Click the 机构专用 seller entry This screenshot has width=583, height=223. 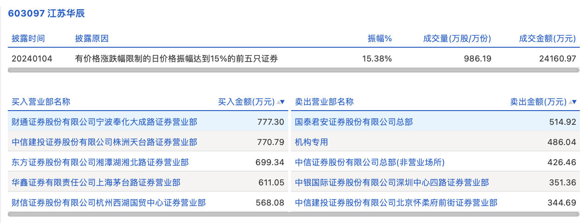click(x=311, y=142)
